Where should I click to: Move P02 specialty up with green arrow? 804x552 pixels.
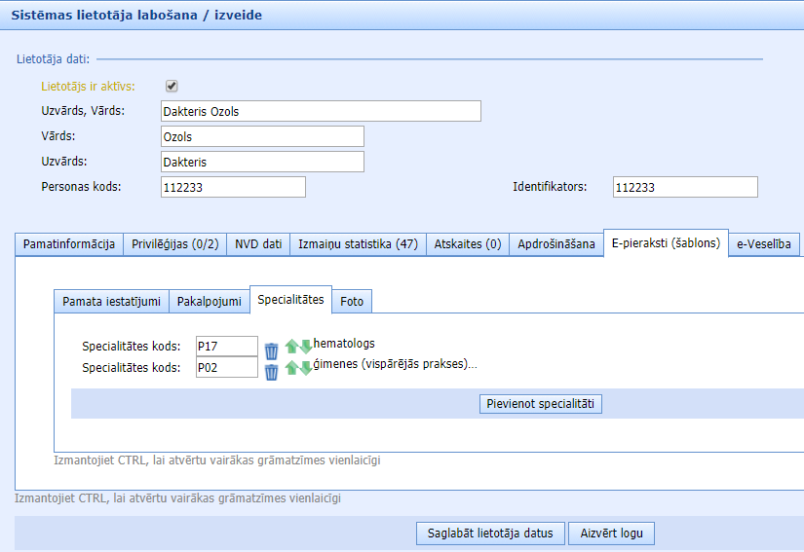(291, 368)
